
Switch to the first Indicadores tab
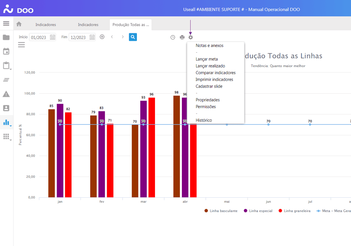[x=46, y=24]
